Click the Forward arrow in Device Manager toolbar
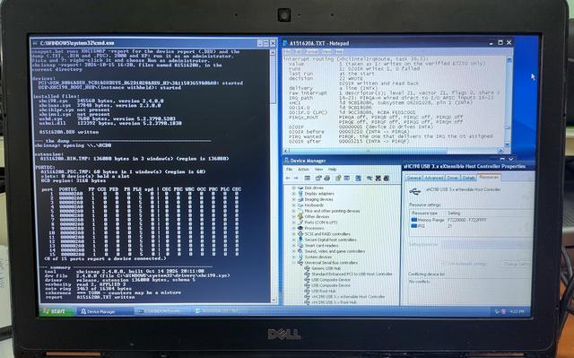Viewport: 574px width, 358px height. [x=296, y=179]
